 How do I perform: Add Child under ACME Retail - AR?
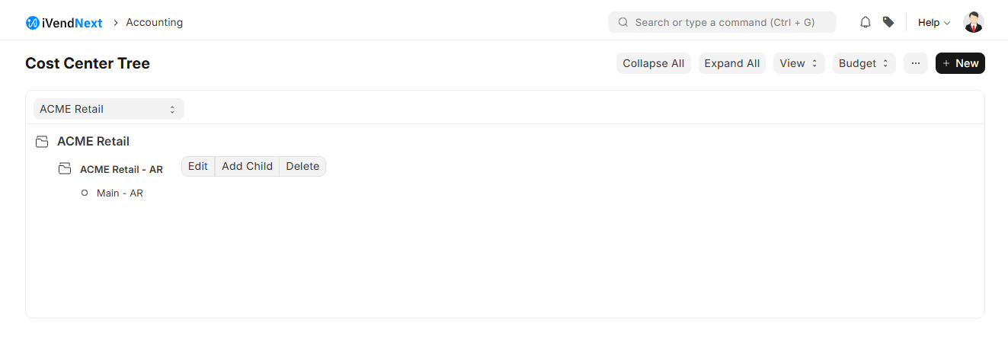[247, 166]
